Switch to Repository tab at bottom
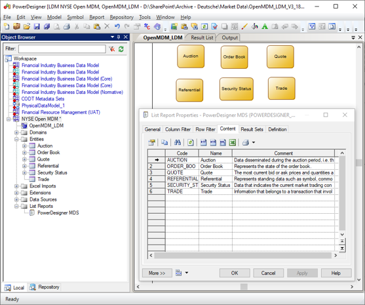365x305 pixels. click(x=45, y=287)
